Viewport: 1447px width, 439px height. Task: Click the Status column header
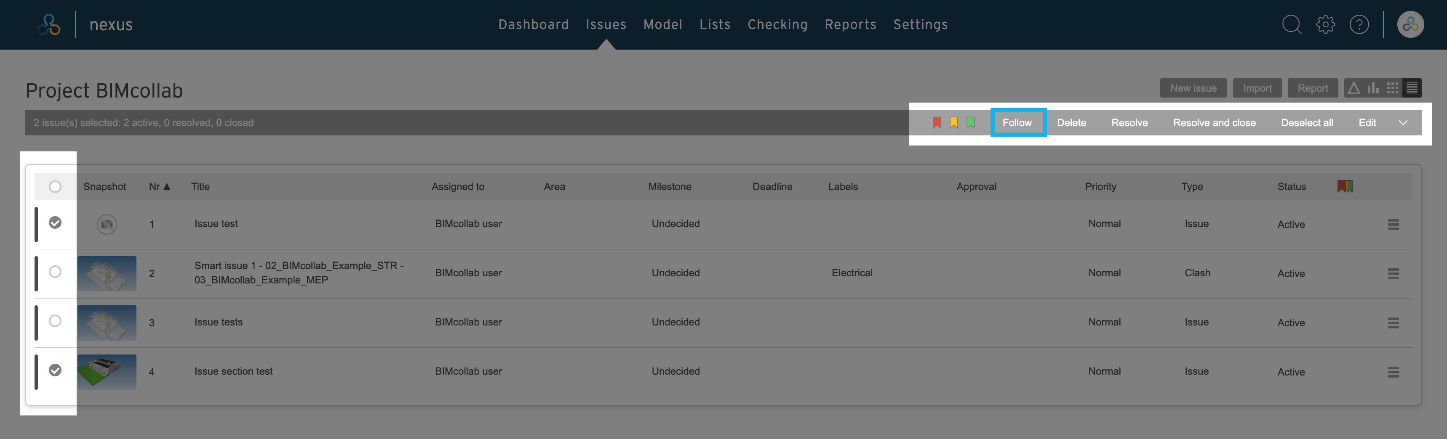pos(1292,187)
